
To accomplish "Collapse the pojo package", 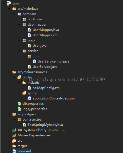I will [19, 40].
